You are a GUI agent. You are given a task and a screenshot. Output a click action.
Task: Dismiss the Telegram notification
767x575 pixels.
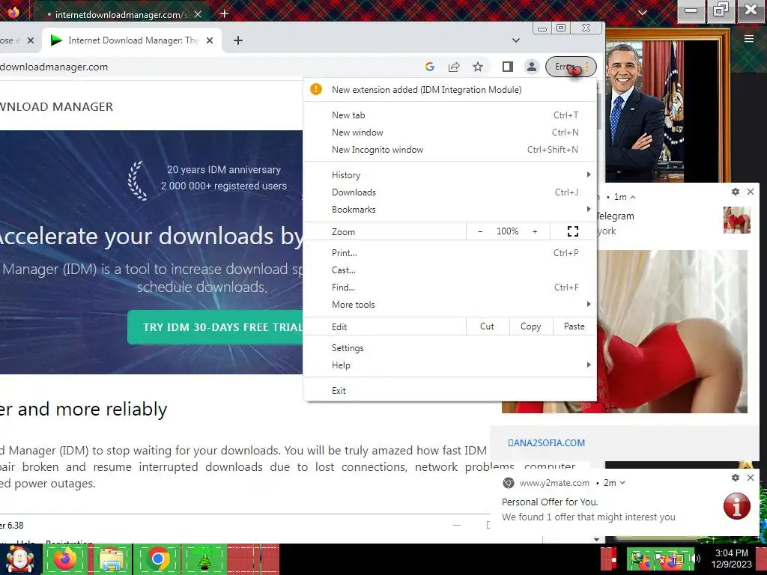[751, 192]
